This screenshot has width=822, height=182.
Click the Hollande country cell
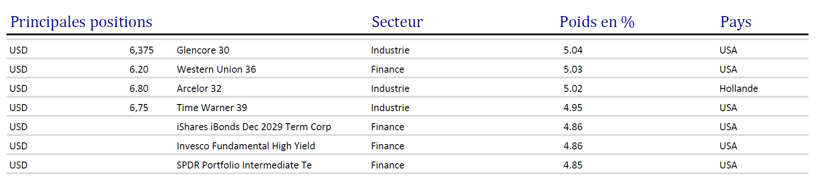pos(739,88)
